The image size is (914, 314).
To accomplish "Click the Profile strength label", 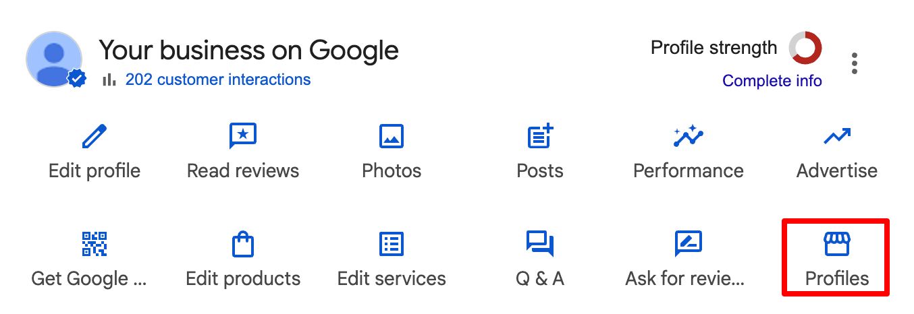I will 714,48.
